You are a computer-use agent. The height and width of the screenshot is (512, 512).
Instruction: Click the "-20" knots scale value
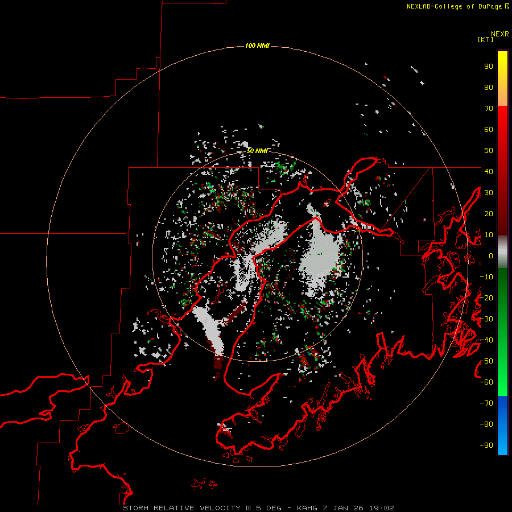point(486,298)
